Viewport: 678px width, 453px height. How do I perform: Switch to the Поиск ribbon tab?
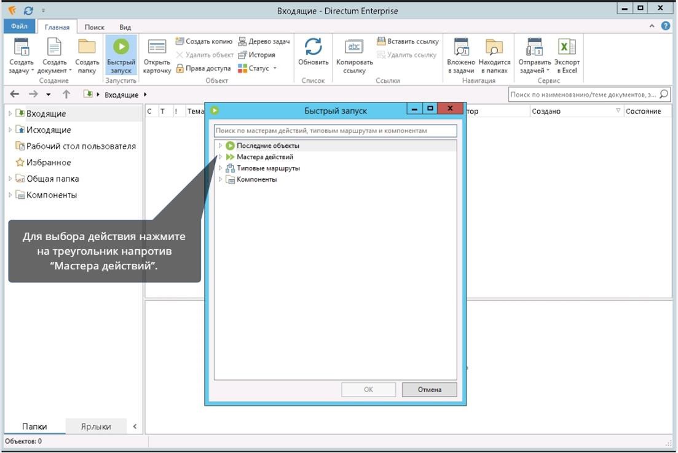pos(94,27)
